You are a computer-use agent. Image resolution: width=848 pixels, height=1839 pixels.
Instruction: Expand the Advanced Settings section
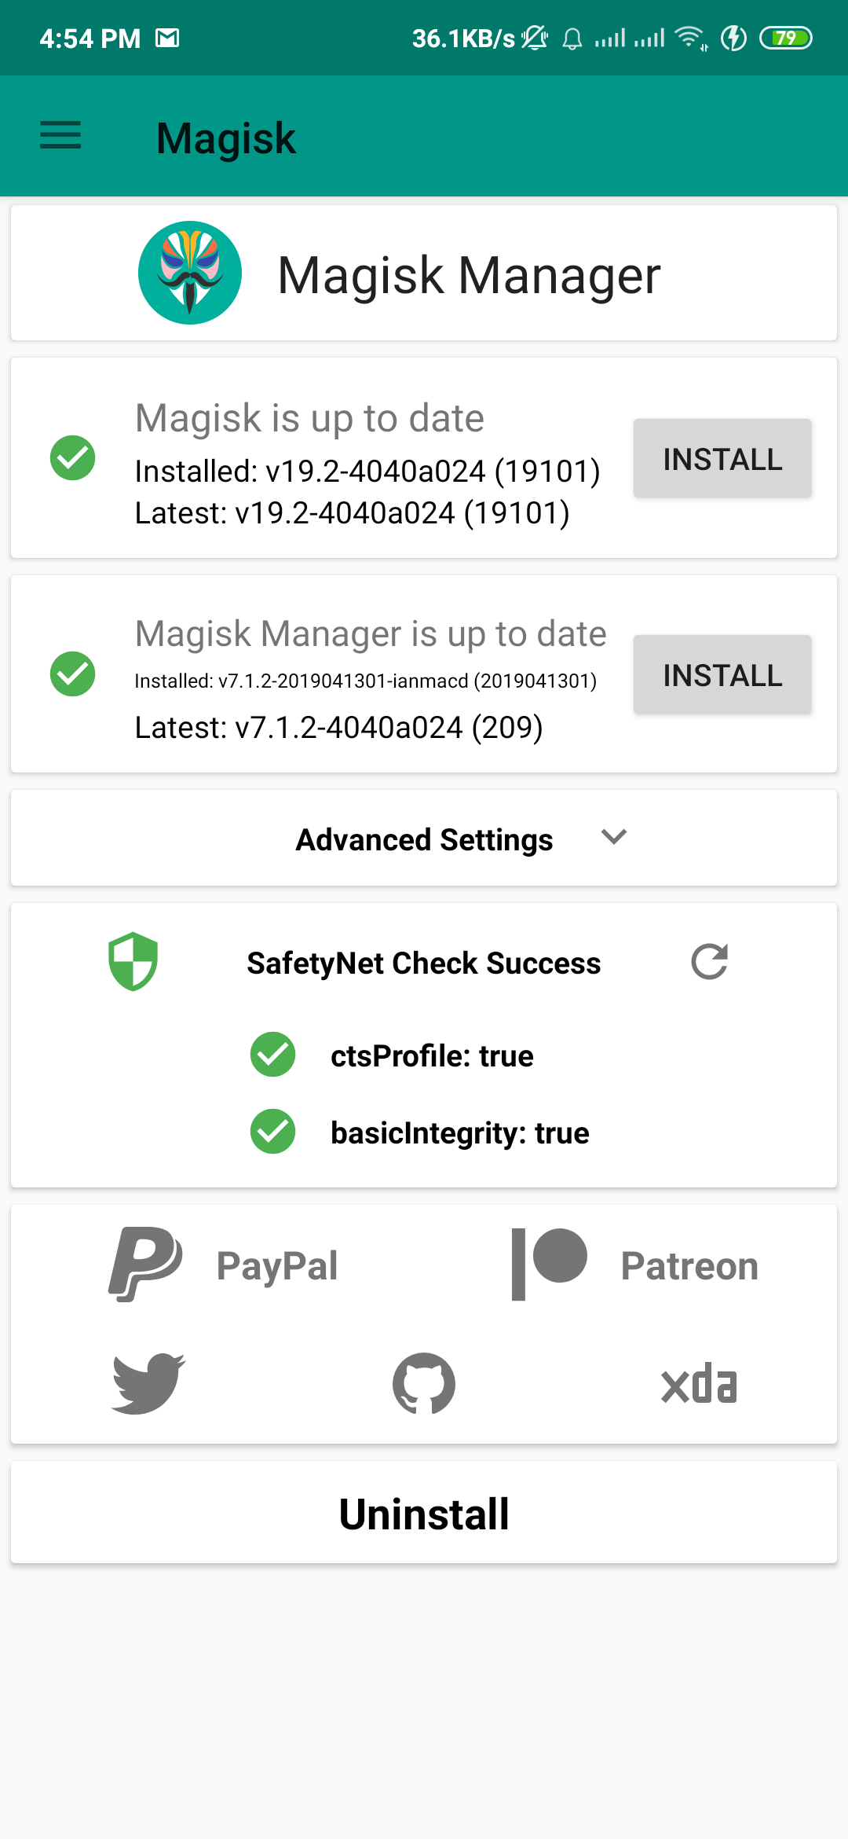click(x=424, y=839)
